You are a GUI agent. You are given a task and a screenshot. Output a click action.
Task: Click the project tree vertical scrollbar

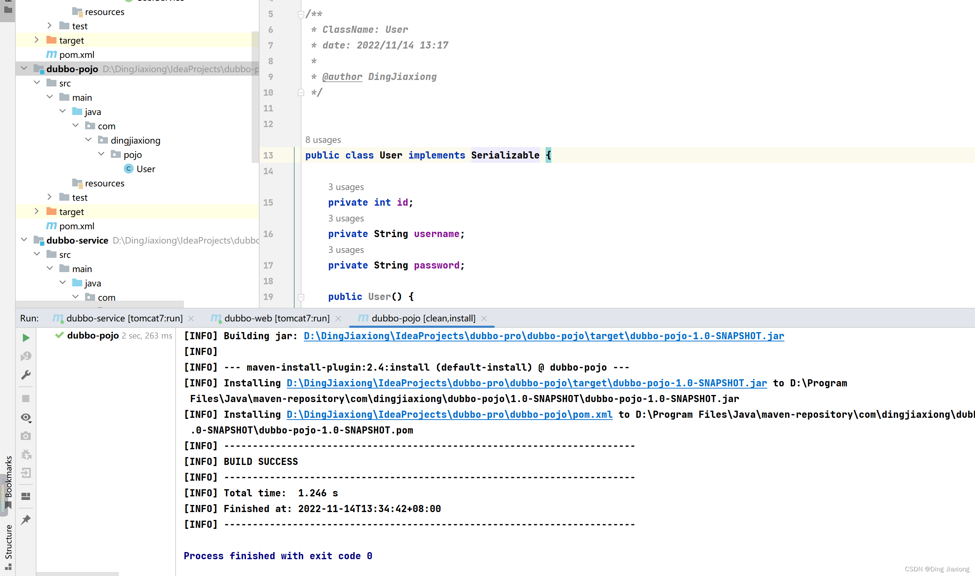click(255, 97)
